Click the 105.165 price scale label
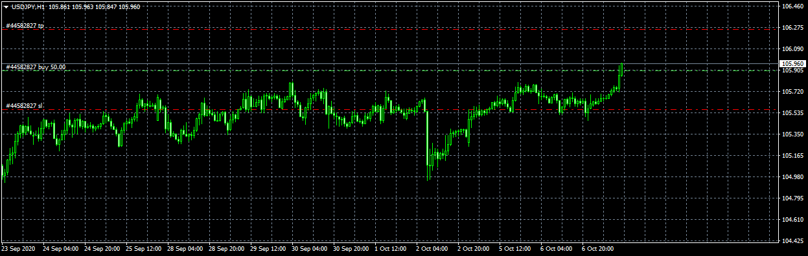 point(793,156)
